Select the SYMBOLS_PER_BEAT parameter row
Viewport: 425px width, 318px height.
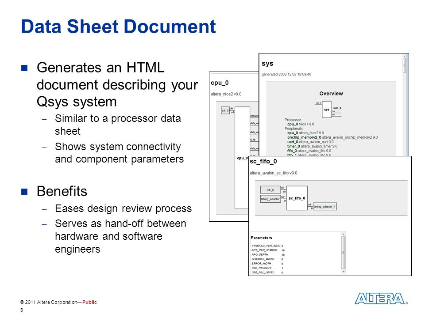(267, 246)
